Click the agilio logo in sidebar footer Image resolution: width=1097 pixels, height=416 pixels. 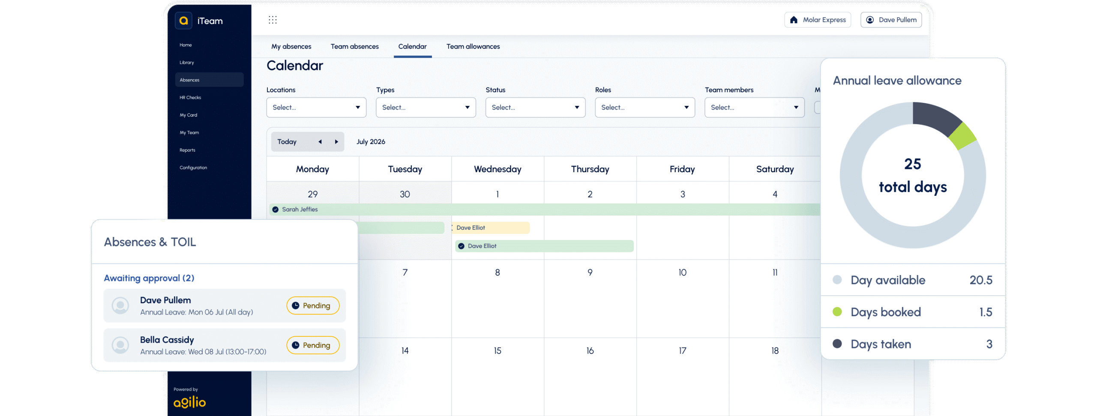click(x=189, y=402)
